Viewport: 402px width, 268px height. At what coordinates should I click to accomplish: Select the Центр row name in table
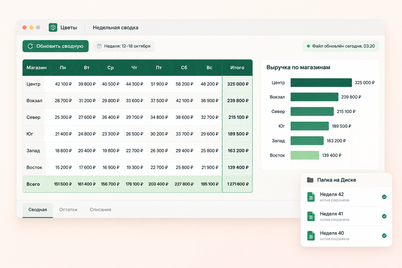tap(33, 84)
